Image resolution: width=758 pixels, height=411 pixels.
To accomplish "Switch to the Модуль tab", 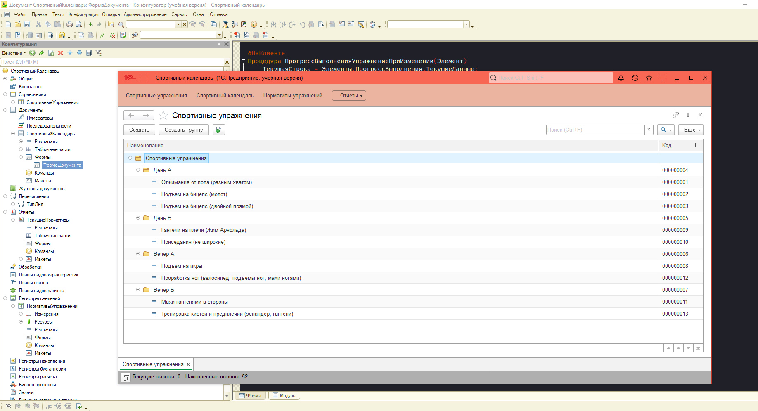I will pos(284,396).
